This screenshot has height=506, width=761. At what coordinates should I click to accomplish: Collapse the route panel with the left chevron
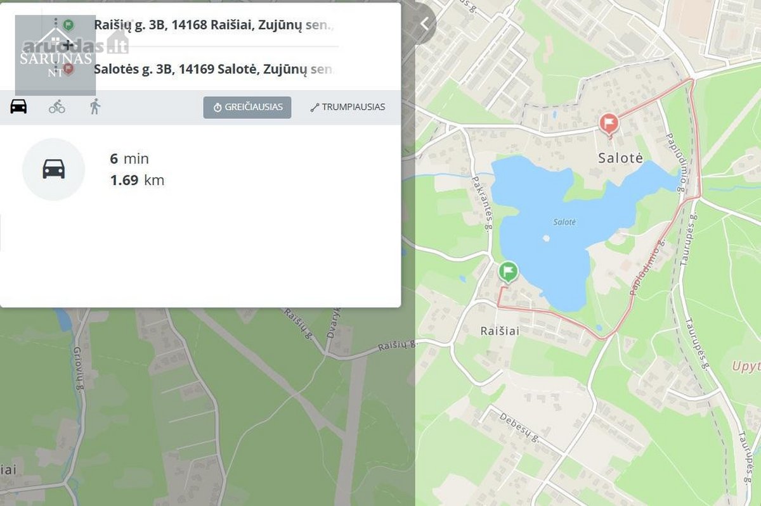[424, 24]
